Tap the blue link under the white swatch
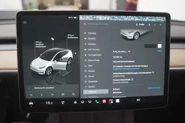185x123 pixels. click(x=159, y=51)
